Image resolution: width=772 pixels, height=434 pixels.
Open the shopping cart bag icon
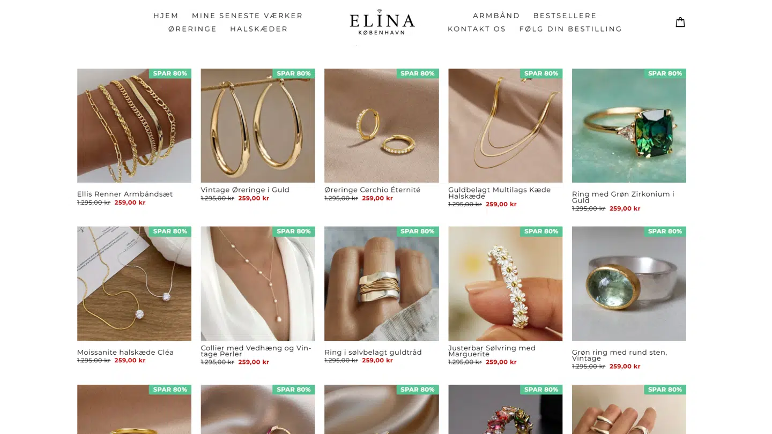(x=680, y=22)
